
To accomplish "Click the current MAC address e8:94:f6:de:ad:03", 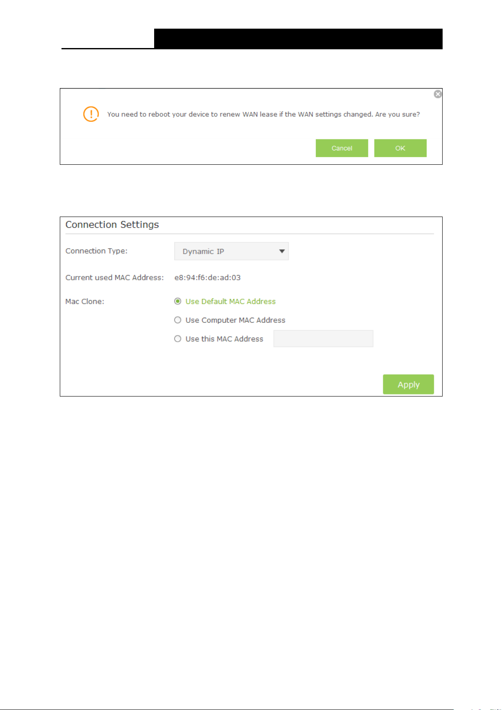I will pyautogui.click(x=208, y=278).
